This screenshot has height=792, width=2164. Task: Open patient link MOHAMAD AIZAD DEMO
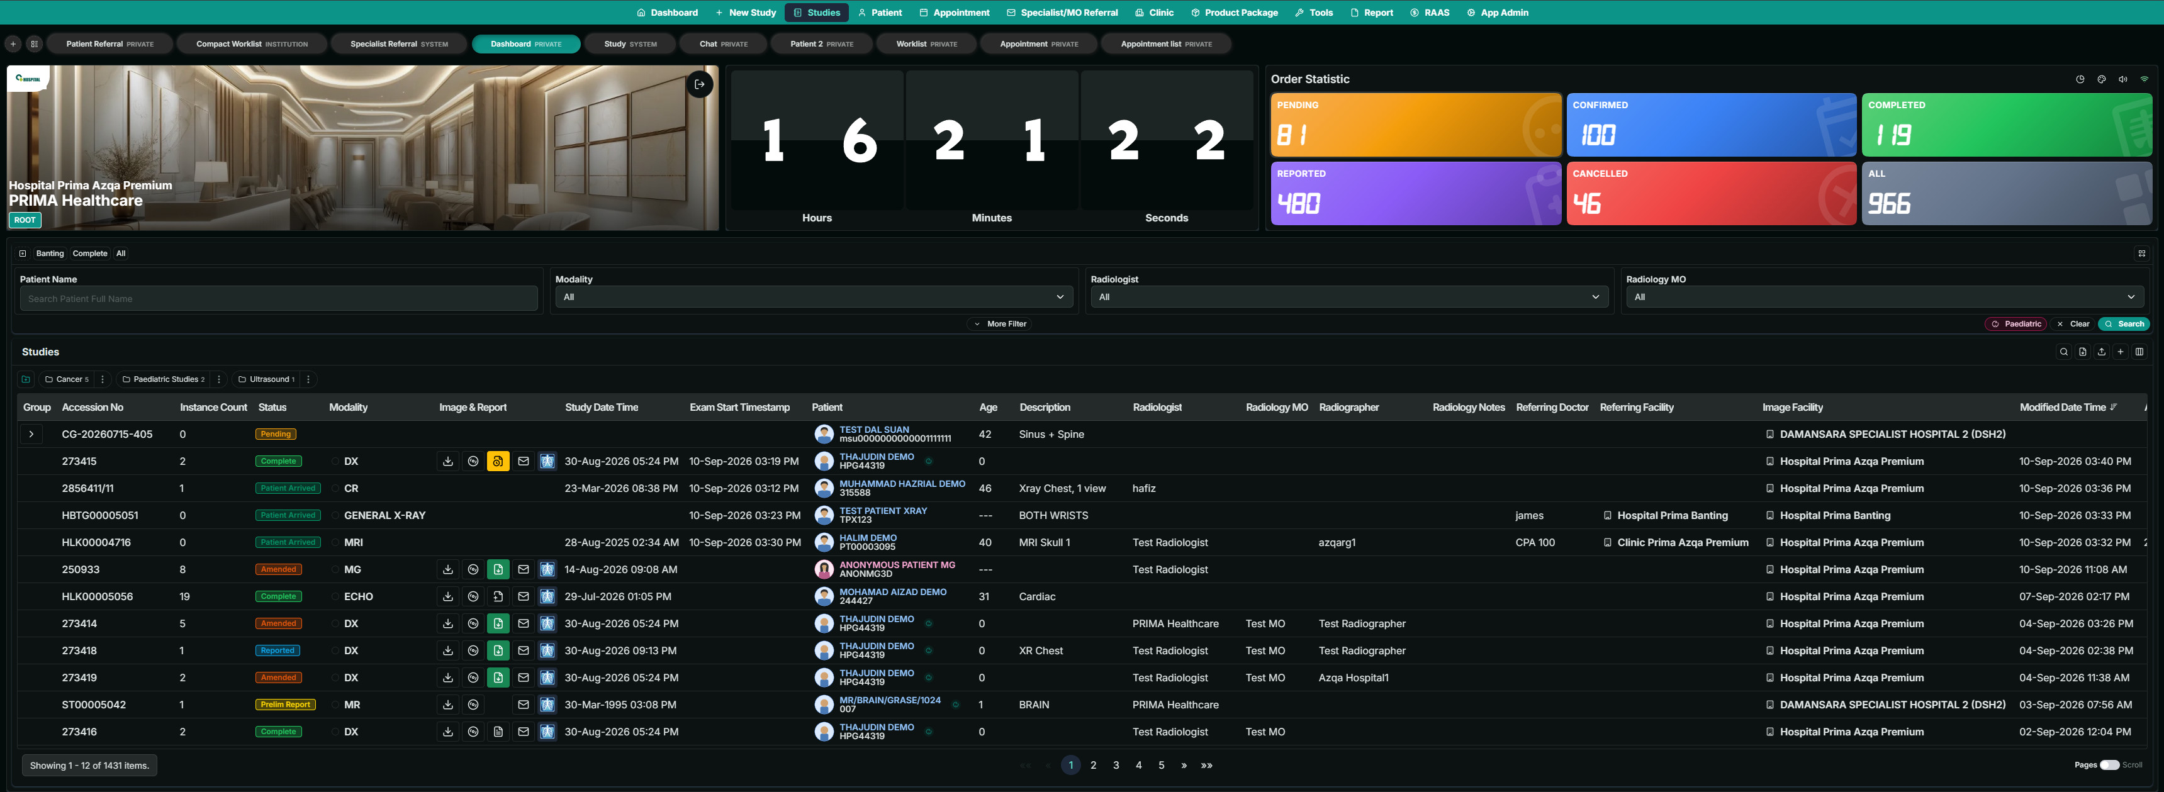[892, 592]
